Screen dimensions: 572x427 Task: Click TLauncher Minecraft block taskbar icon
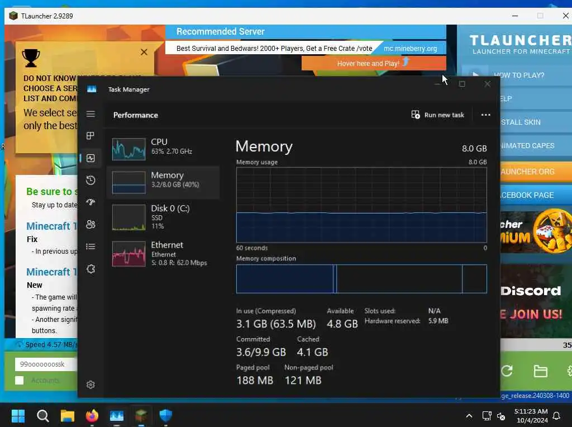(141, 416)
